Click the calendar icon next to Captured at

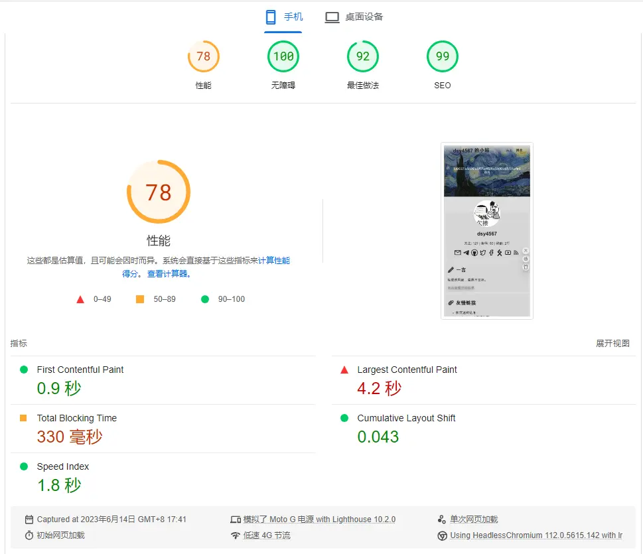[29, 519]
